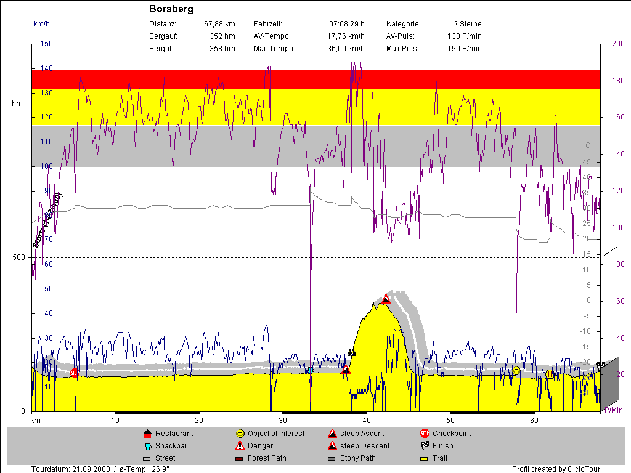Image resolution: width=631 pixels, height=473 pixels.
Task: Click the Checkpoint stop marker on the elevation profile
Action: pyautogui.click(x=75, y=373)
